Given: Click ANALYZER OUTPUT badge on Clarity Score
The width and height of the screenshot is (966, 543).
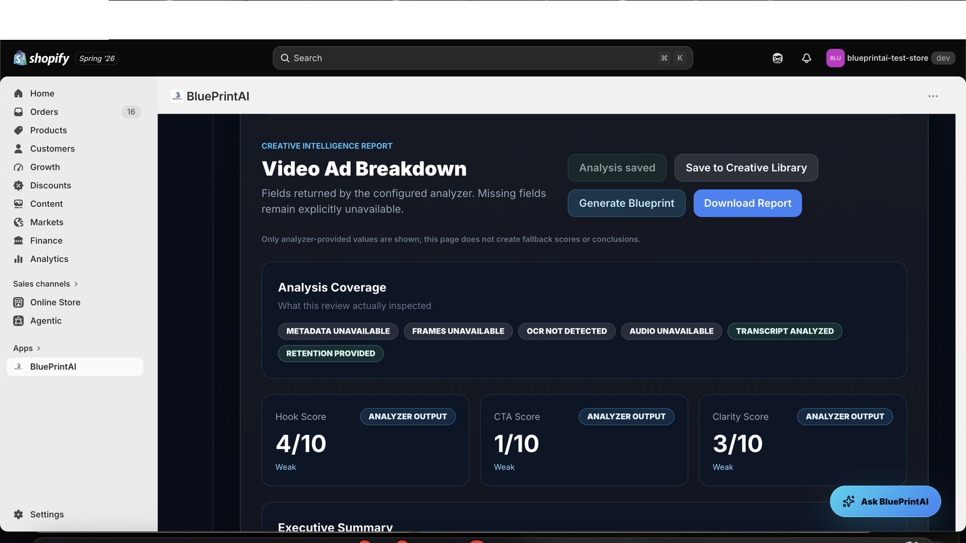Looking at the screenshot, I should point(845,416).
